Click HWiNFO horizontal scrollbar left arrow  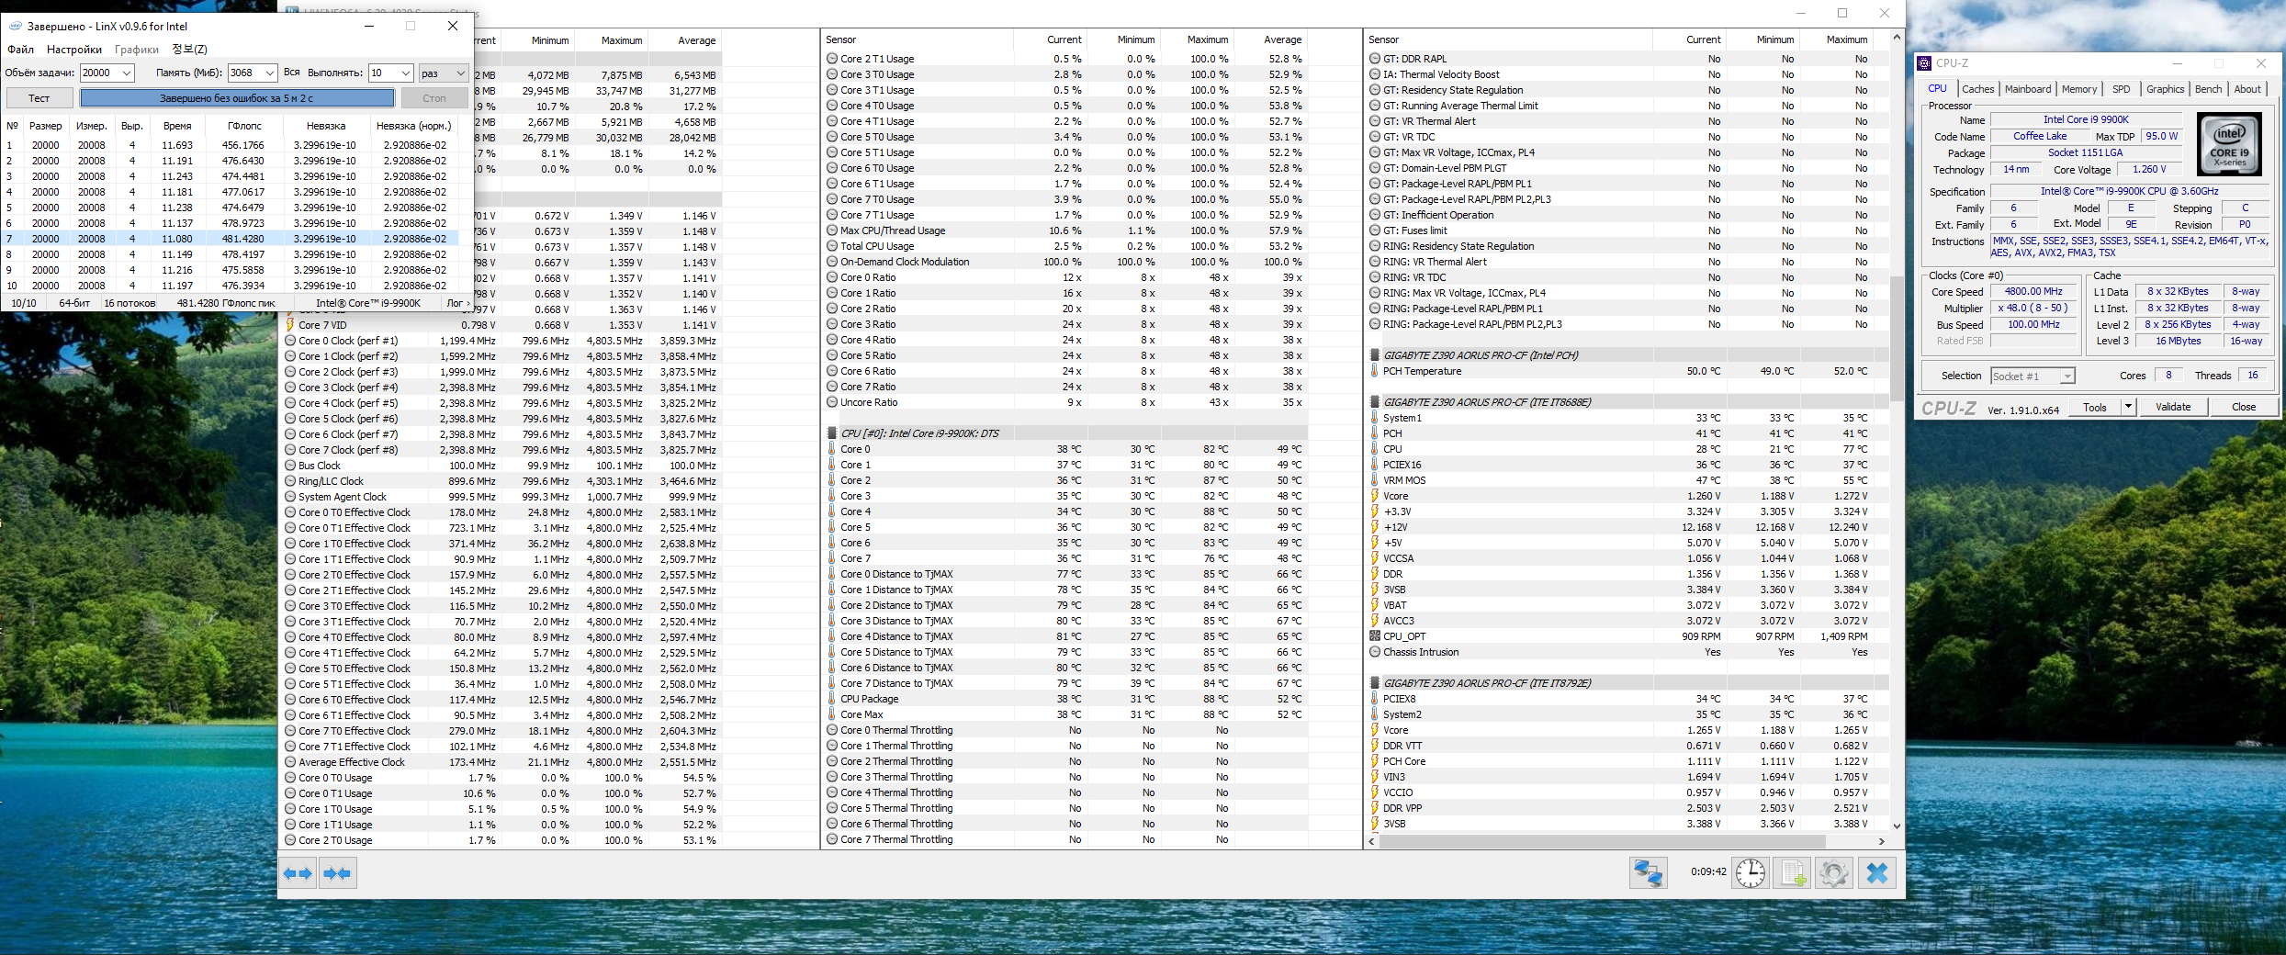(1372, 841)
